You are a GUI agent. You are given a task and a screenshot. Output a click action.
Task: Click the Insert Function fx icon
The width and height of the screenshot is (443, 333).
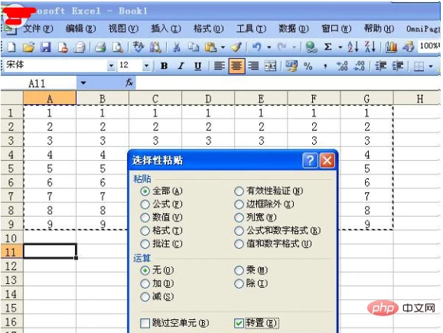[x=129, y=83]
